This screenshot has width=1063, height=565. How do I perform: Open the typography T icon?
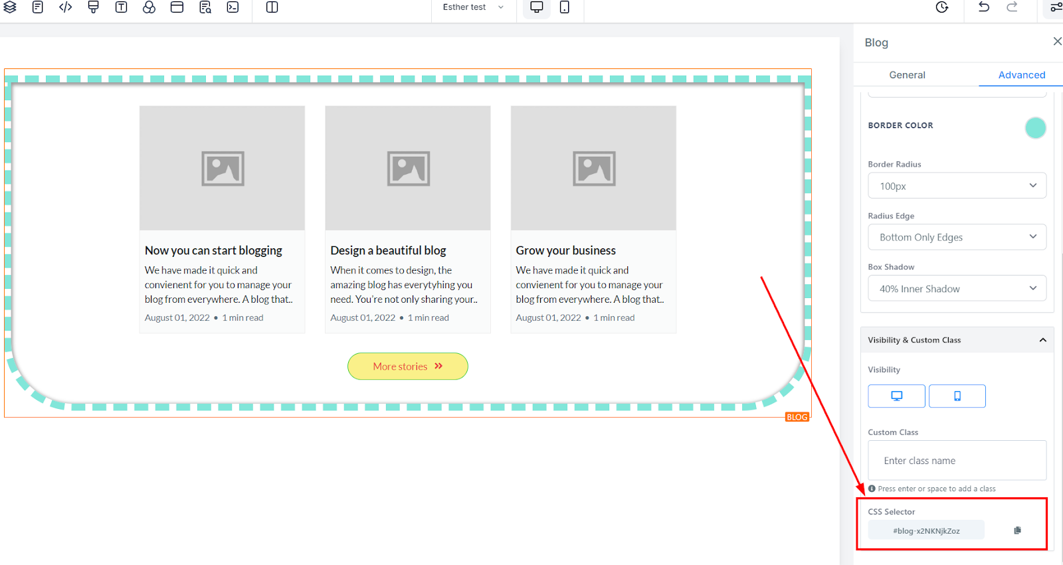pyautogui.click(x=121, y=7)
